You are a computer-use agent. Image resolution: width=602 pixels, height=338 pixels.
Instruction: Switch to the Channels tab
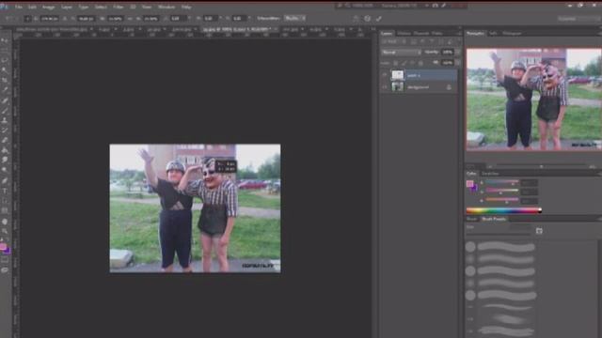421,34
